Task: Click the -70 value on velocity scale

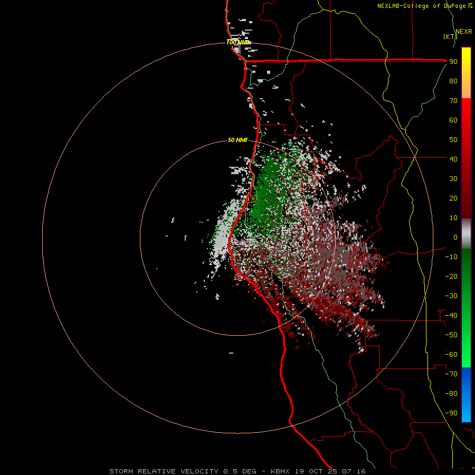Action: (451, 374)
